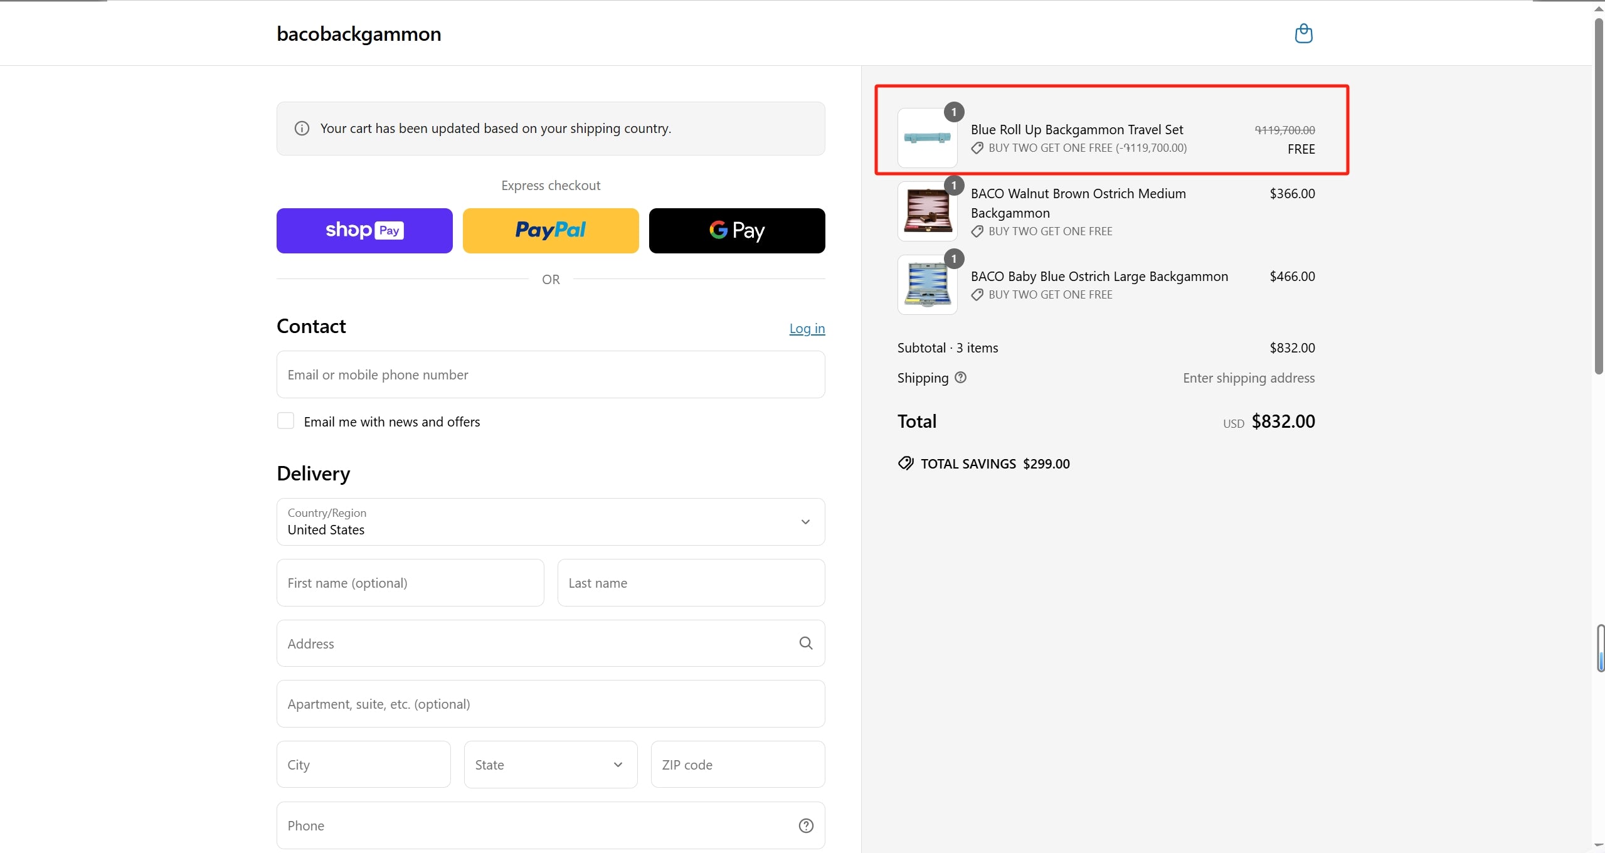Click the Phone field help icon
1605x853 pixels.
pyautogui.click(x=806, y=825)
